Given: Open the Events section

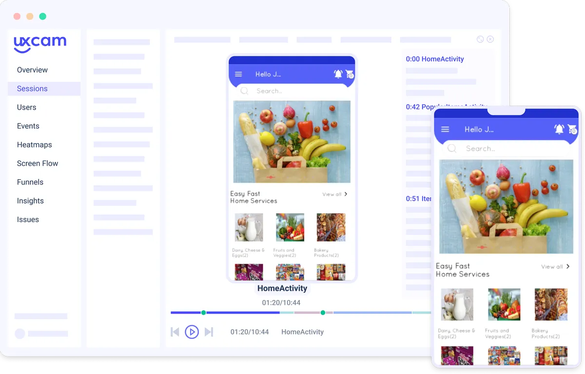Looking at the screenshot, I should coord(28,126).
